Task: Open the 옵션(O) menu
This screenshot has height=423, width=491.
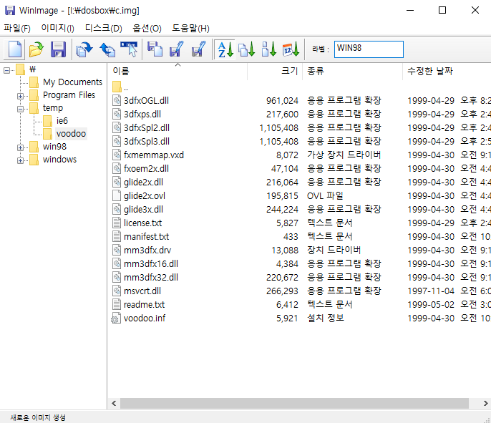Action: pos(147,29)
